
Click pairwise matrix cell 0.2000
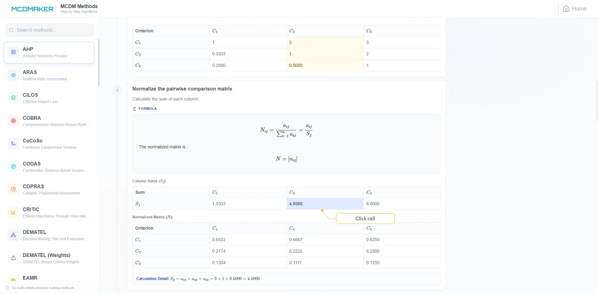(x=248, y=65)
